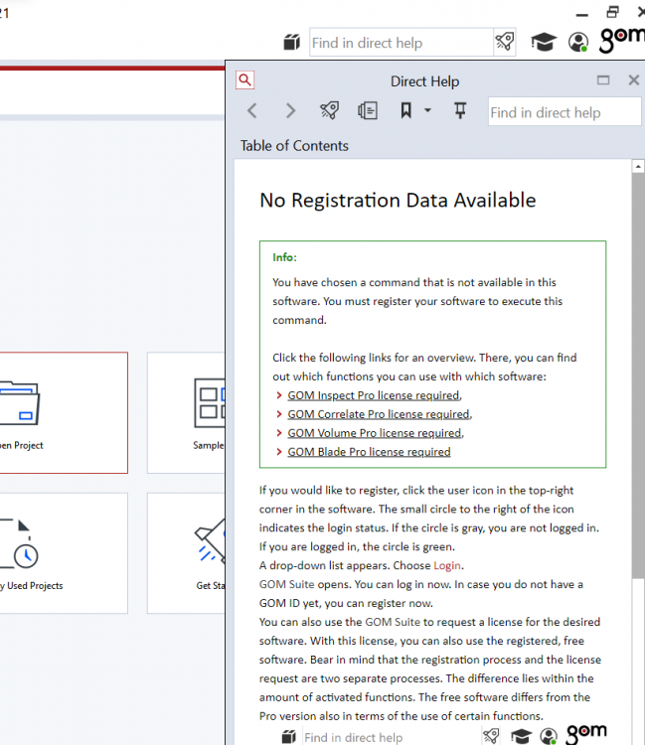Open GOM Inspect Pro license required link
Image resolution: width=645 pixels, height=745 pixels.
tap(374, 395)
